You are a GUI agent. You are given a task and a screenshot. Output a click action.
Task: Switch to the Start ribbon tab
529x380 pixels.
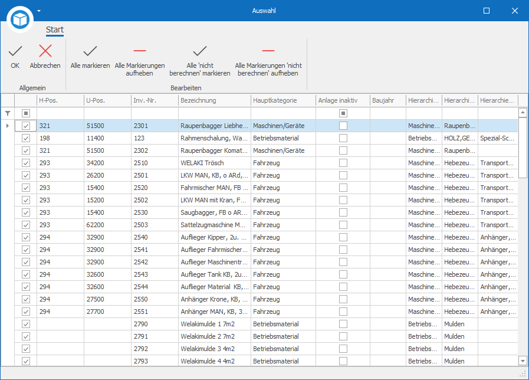coord(55,30)
